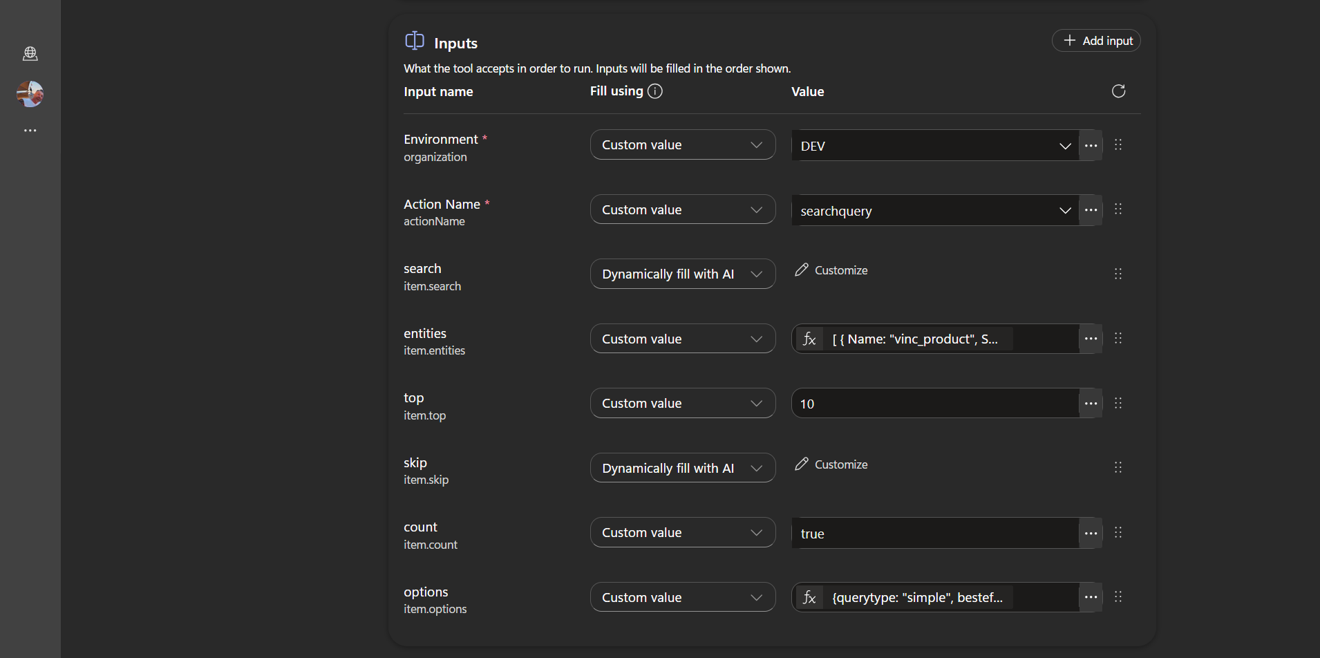Click the Environment input name label
Image resolution: width=1320 pixels, height=658 pixels.
point(441,139)
